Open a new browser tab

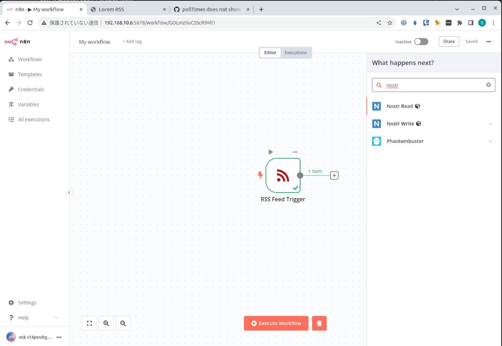(x=261, y=10)
